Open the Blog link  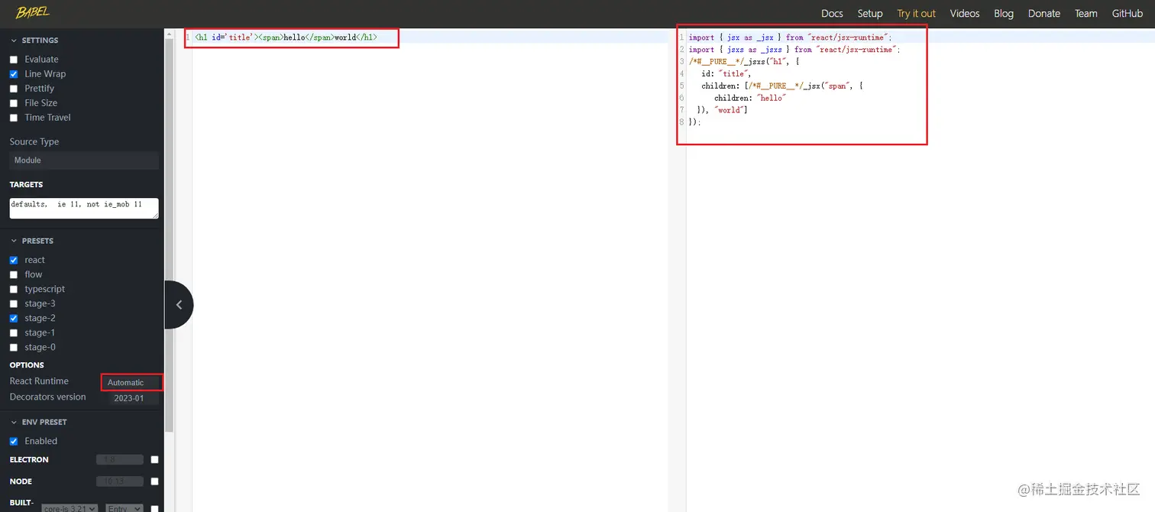tap(1004, 13)
